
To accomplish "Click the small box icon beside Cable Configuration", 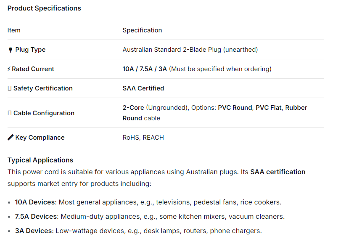I will 9,113.
